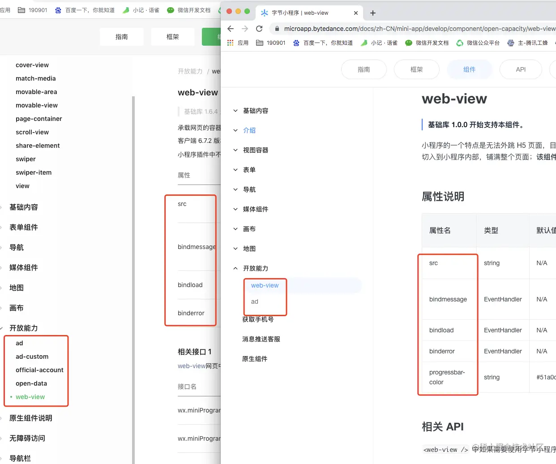Open 原生组件 in bytedance sidebar

coord(255,359)
